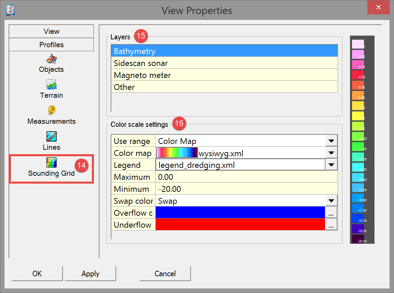
Task: Click the red Underflow color swatch
Action: 240,225
